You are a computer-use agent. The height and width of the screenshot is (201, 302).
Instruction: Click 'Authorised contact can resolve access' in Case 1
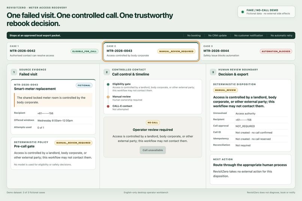click(32, 55)
